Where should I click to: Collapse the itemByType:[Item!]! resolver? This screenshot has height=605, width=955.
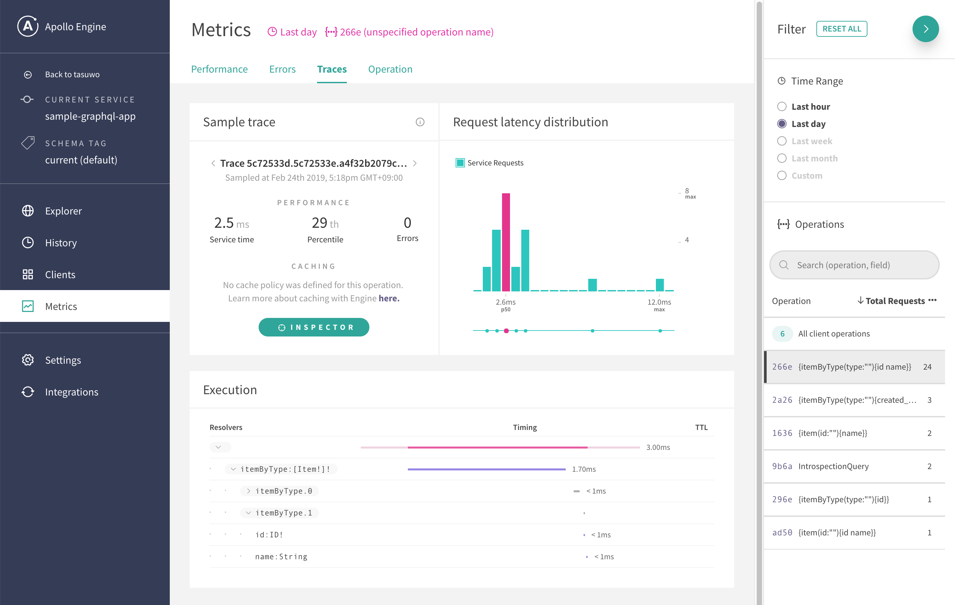pos(233,469)
